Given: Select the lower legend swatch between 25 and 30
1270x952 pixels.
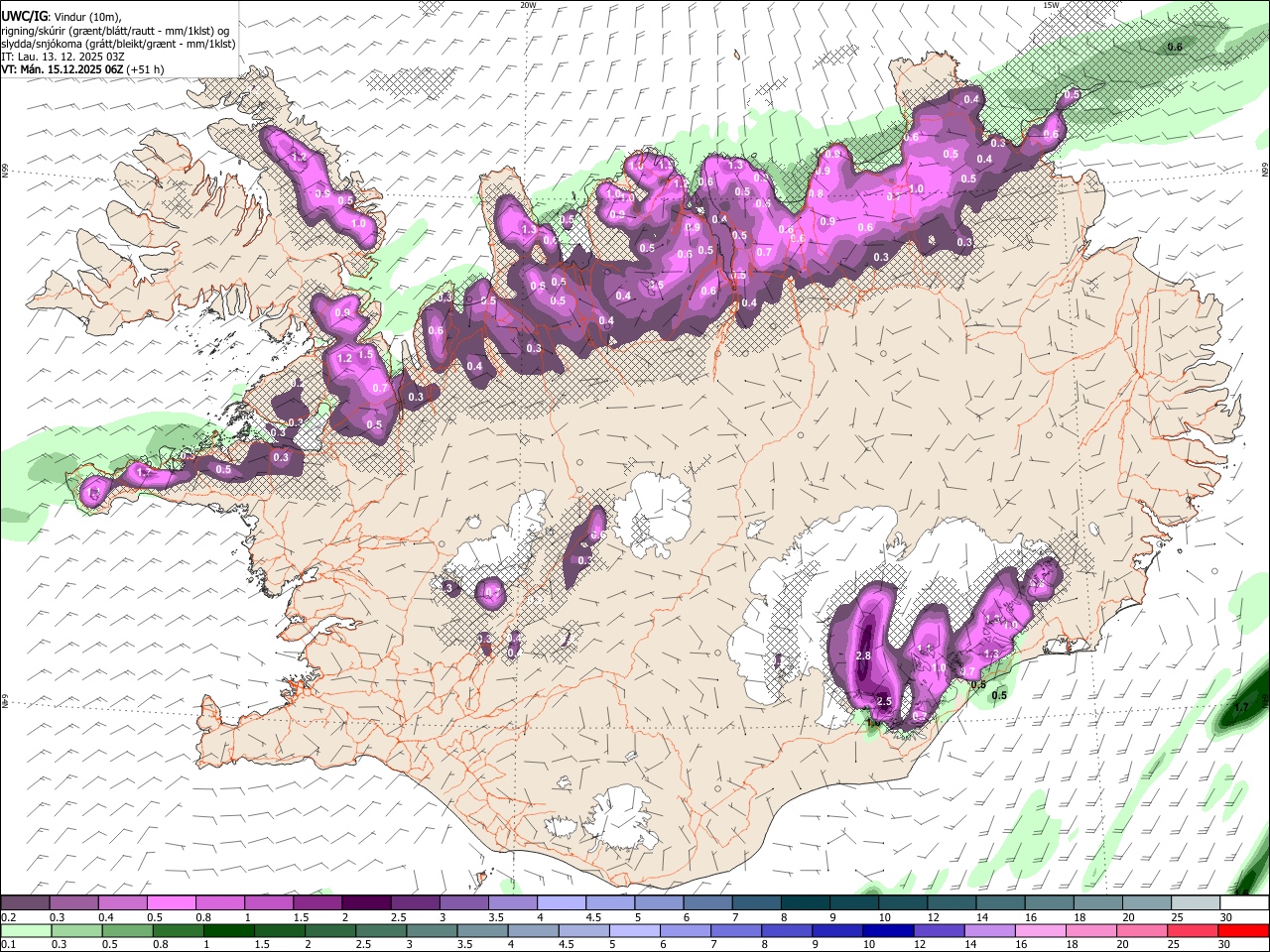Looking at the screenshot, I should 1192,930.
